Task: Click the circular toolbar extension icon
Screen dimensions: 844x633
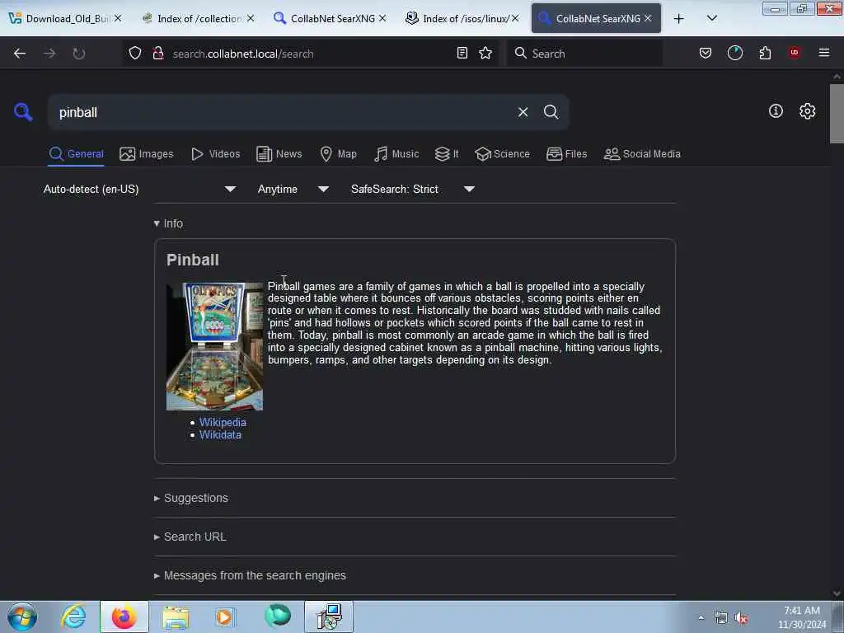Action: coord(734,53)
